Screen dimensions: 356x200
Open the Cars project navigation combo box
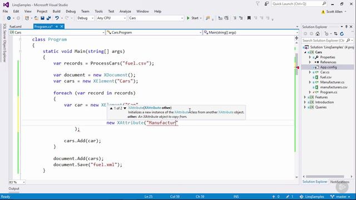point(57,32)
